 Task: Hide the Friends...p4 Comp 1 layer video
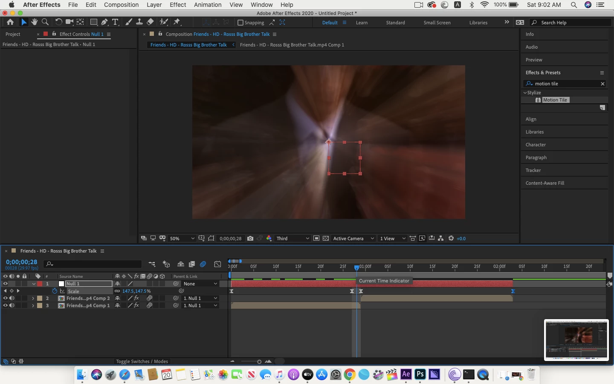pos(6,305)
